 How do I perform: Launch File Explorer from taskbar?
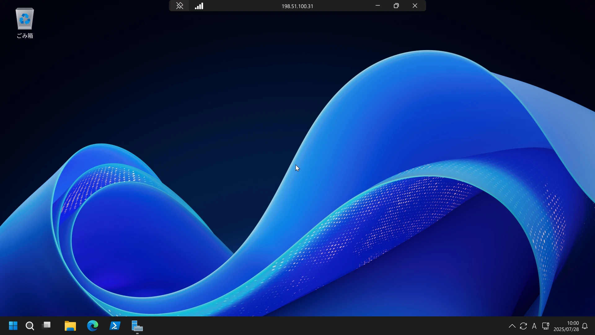coord(70,326)
